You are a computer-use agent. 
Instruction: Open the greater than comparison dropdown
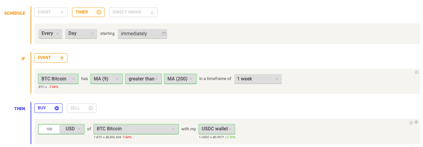(143, 79)
